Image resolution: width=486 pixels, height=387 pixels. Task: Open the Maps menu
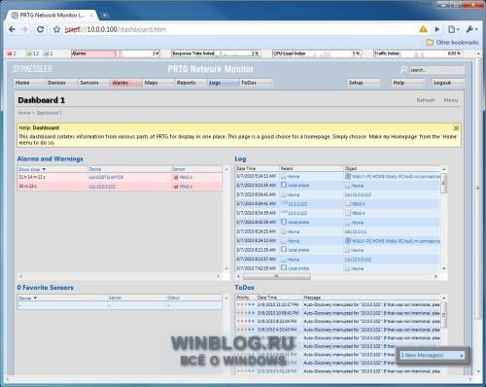(158, 83)
